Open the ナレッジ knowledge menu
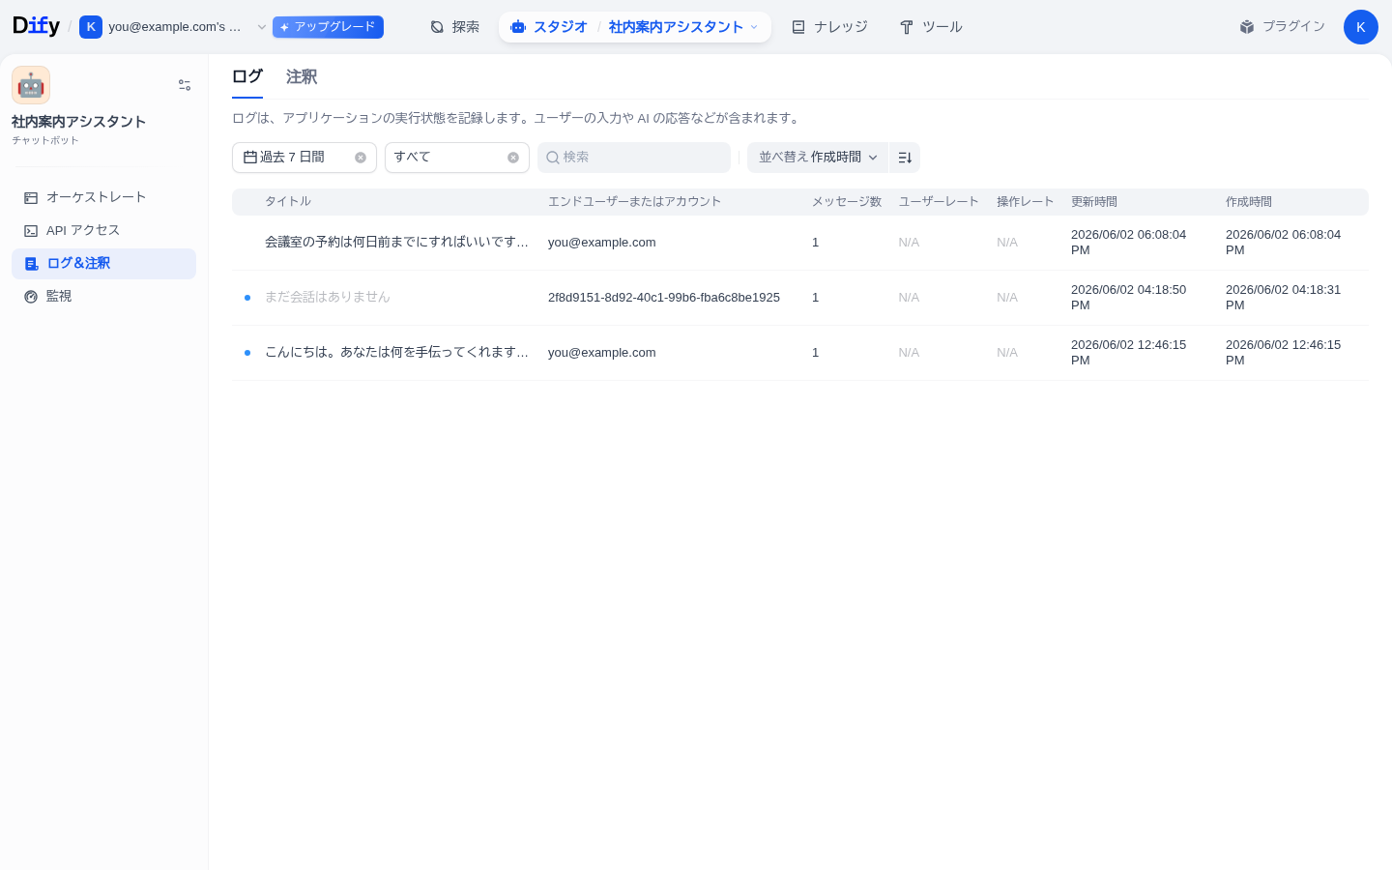This screenshot has height=870, width=1392. pos(829,27)
